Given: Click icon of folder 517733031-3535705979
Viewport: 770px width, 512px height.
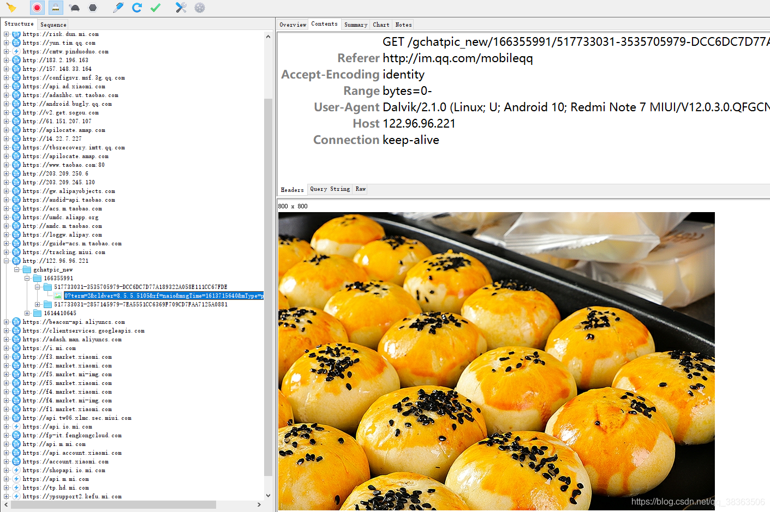Looking at the screenshot, I should pos(47,287).
